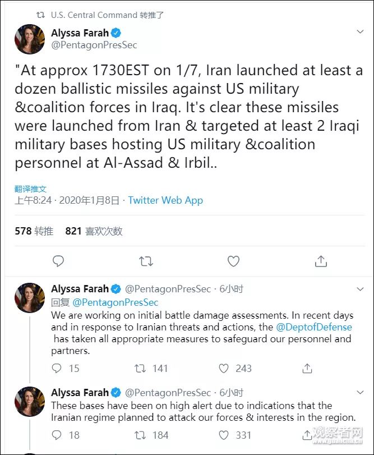Like the main tweet with heart icon
This screenshot has width=374, height=455.
233,261
